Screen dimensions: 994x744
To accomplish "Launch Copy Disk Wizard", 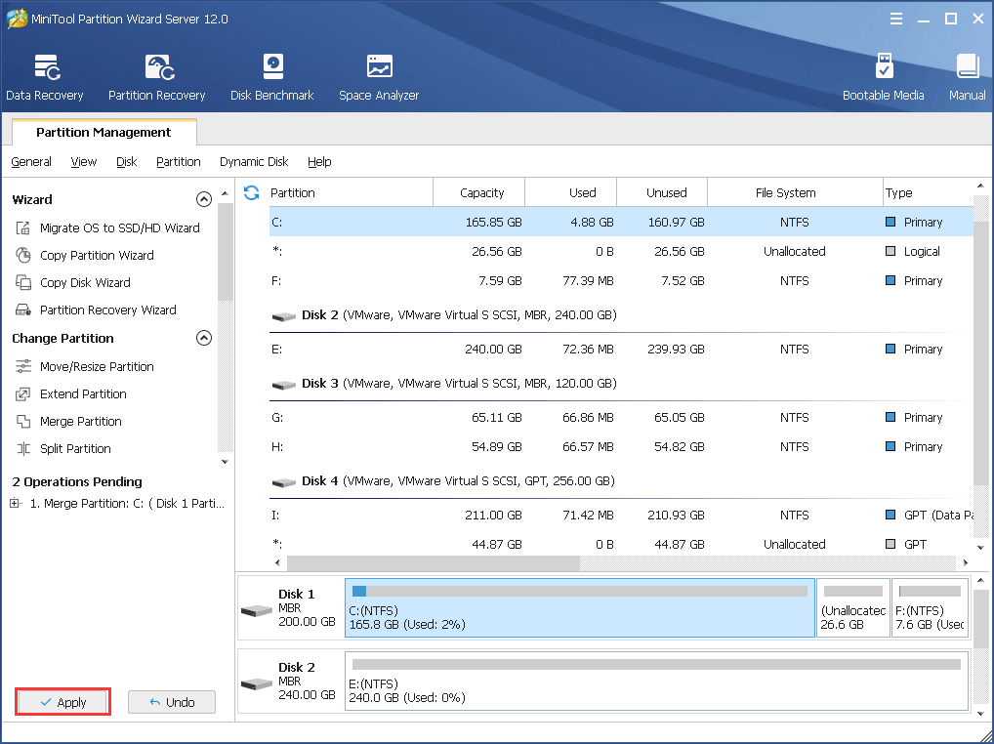I will pos(85,282).
